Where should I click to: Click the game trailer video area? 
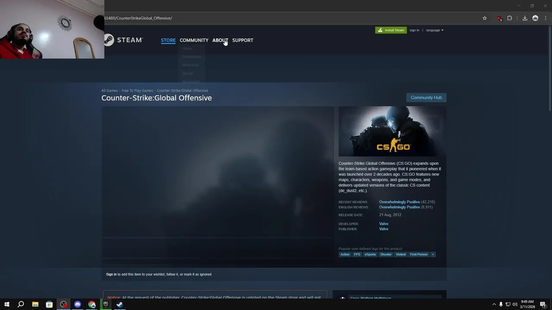click(217, 172)
